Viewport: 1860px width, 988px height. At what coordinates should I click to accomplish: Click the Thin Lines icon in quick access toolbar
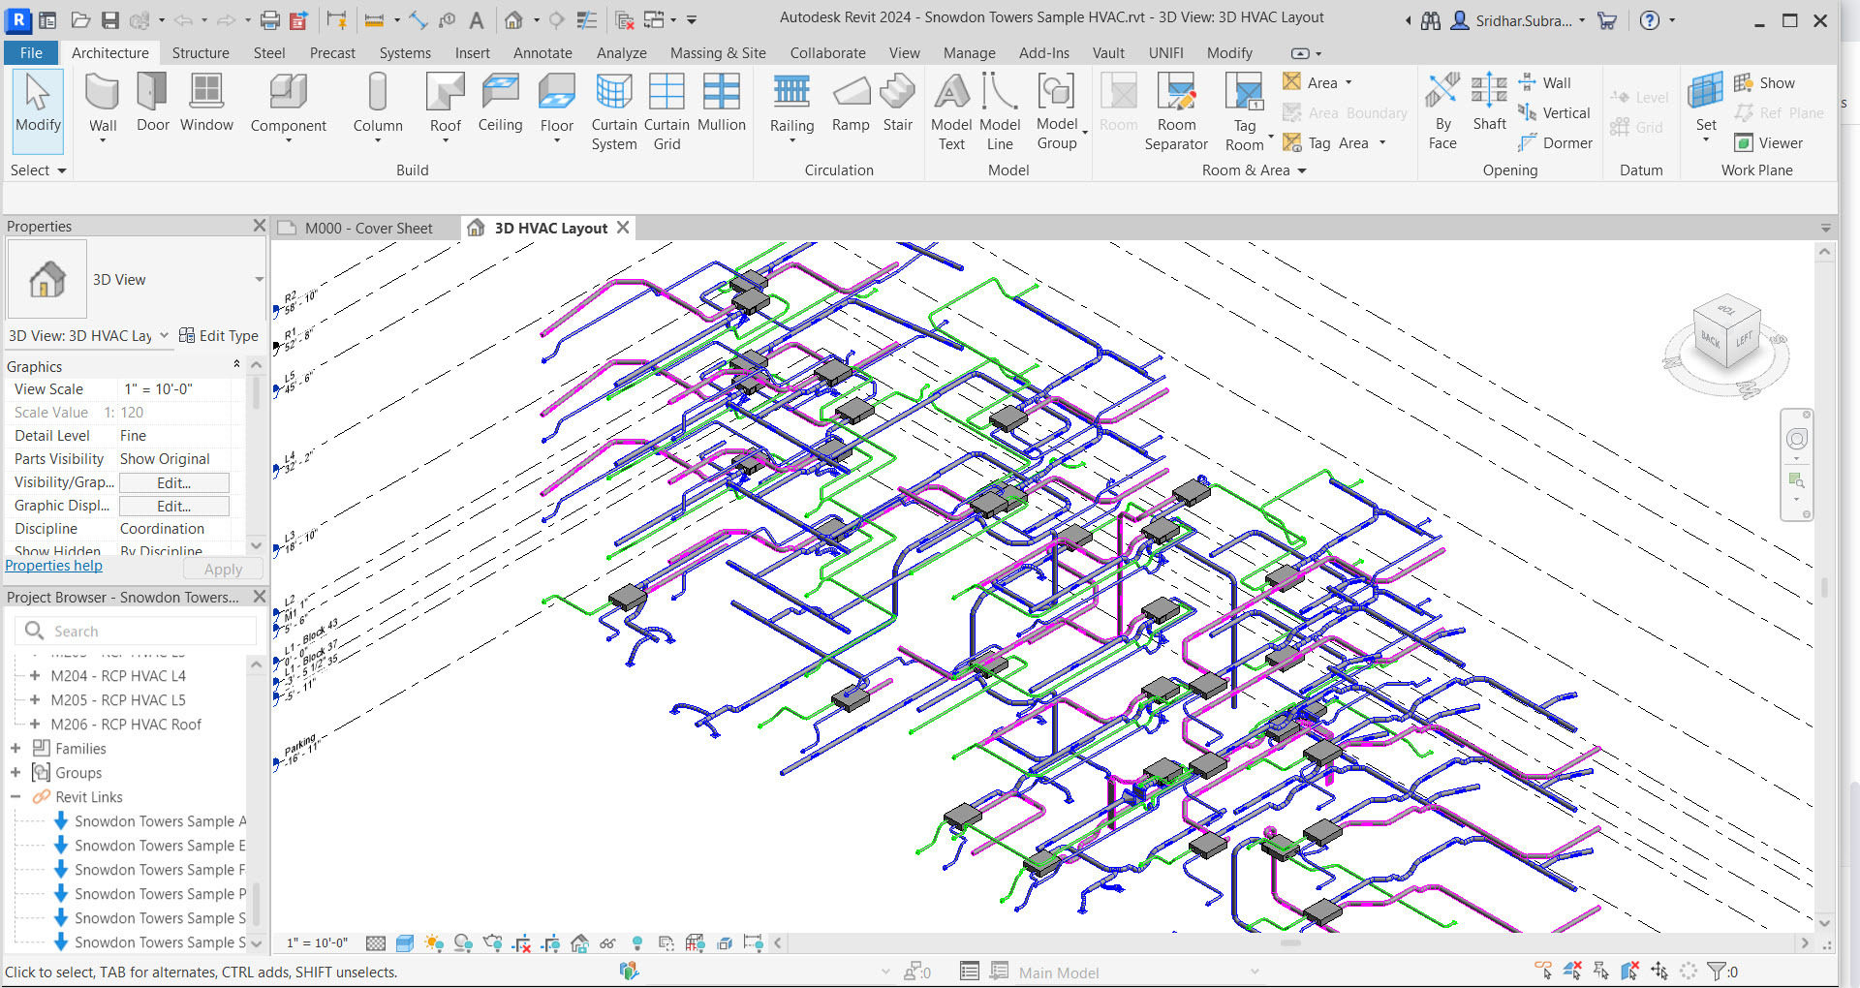[x=586, y=19]
